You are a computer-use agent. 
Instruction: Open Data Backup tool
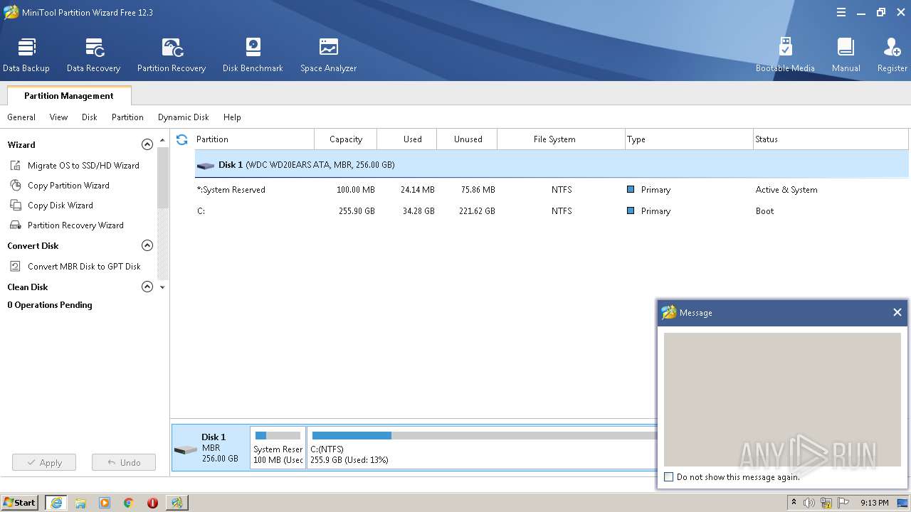tap(26, 55)
